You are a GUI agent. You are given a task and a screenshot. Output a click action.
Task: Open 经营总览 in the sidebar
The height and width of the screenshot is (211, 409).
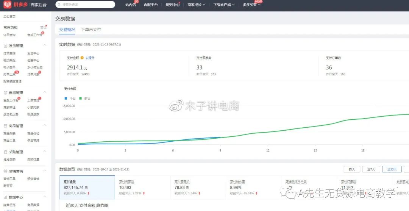(x=9, y=205)
